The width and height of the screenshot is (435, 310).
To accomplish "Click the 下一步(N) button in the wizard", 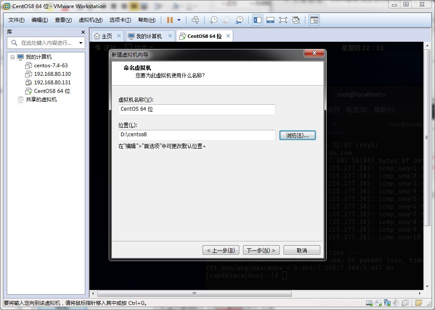I will tap(261, 250).
